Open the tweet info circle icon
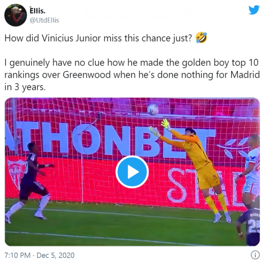Viewport: 266px width, 261px height. pos(255,255)
